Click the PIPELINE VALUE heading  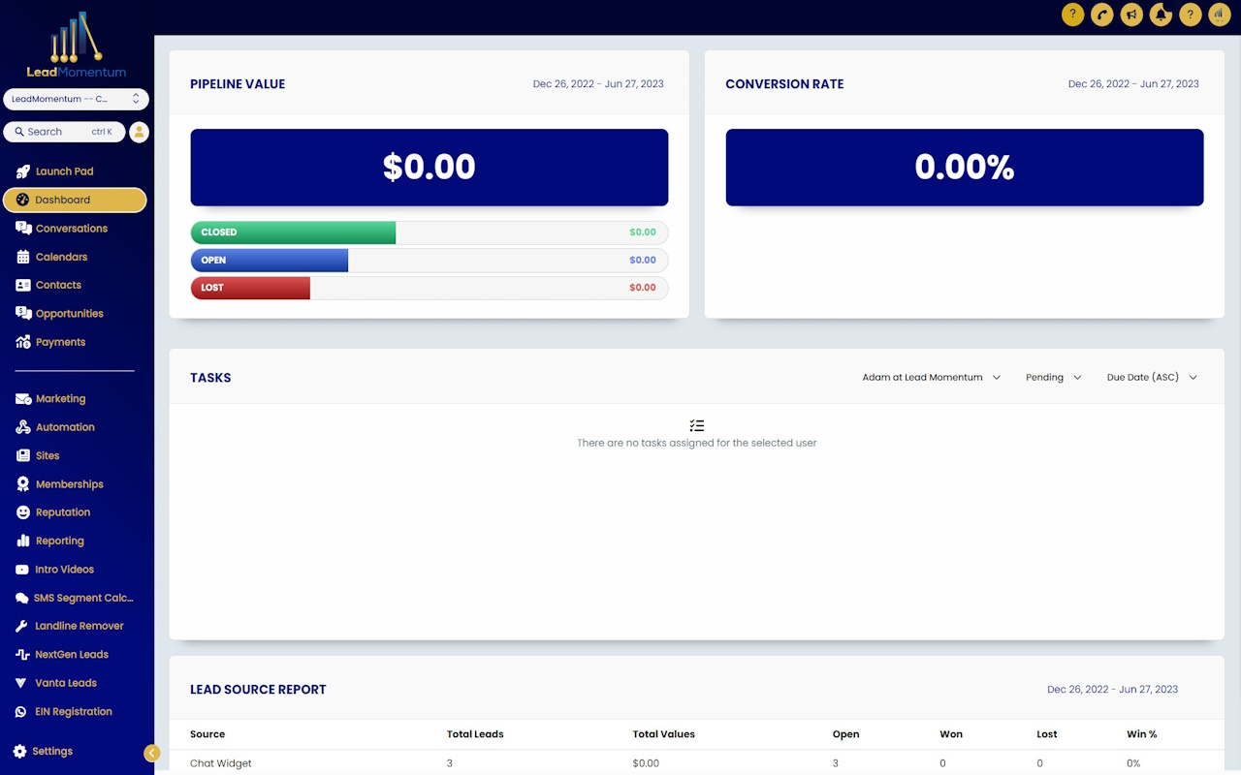238,84
